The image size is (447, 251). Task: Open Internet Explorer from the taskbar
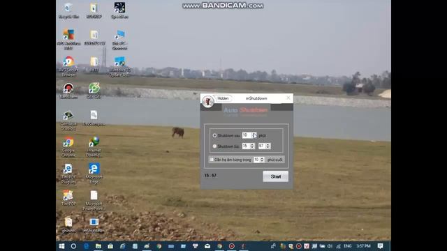pyautogui.click(x=123, y=246)
